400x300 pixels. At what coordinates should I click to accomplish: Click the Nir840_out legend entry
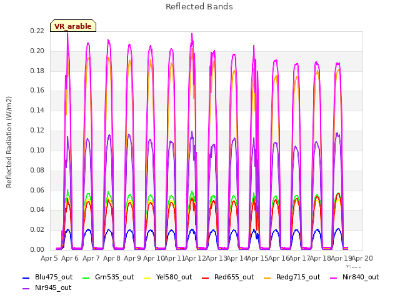354,277
